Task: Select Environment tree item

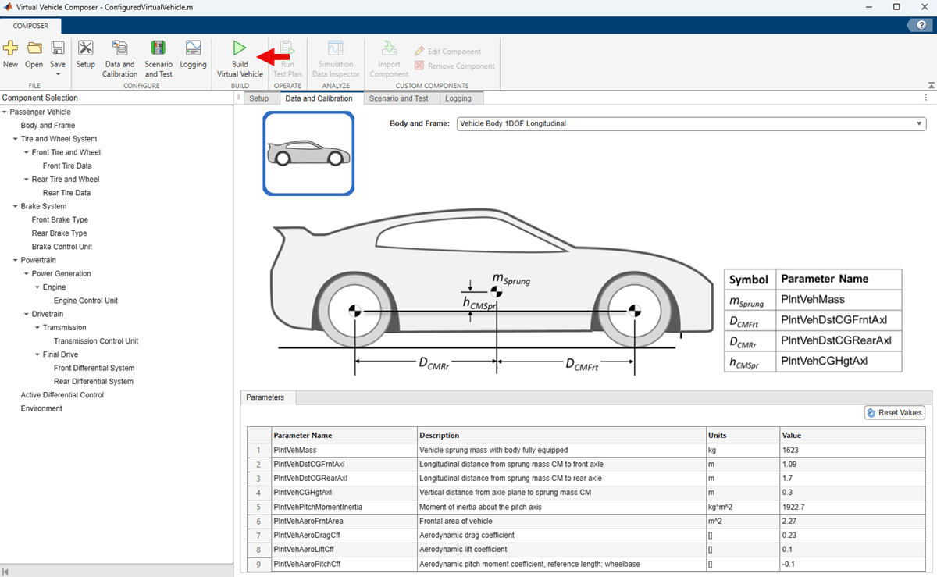Action: coord(41,408)
